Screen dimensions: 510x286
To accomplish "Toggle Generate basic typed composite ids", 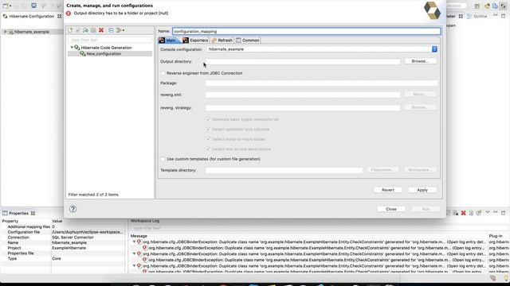I will (208, 119).
